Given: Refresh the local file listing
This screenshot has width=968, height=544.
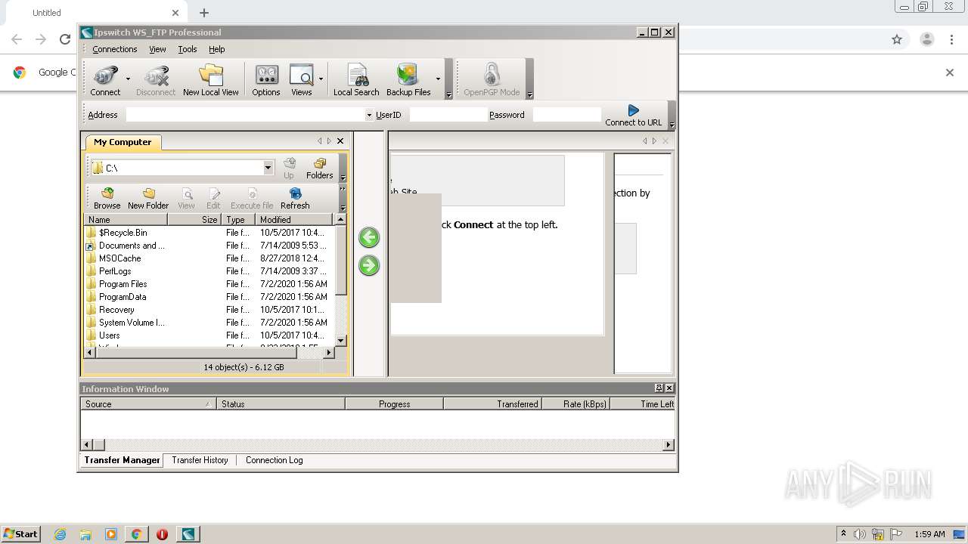Looking at the screenshot, I should tap(295, 199).
